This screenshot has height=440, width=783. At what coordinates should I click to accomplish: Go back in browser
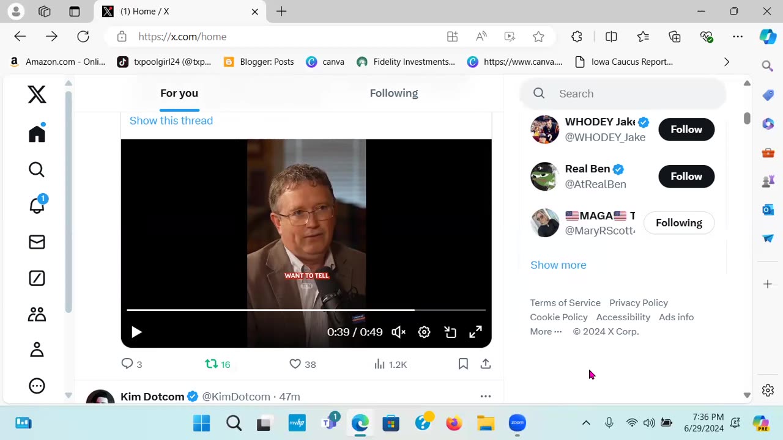pos(20,37)
